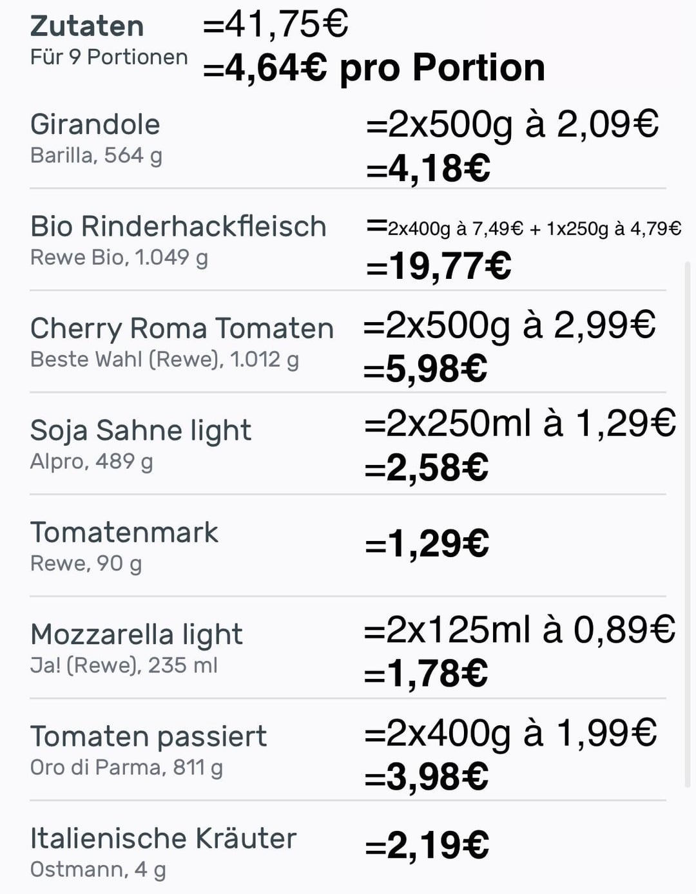Viewport: 696px width, 894px height.
Task: Open the Italienische Kräuter entry
Action: tap(164, 839)
